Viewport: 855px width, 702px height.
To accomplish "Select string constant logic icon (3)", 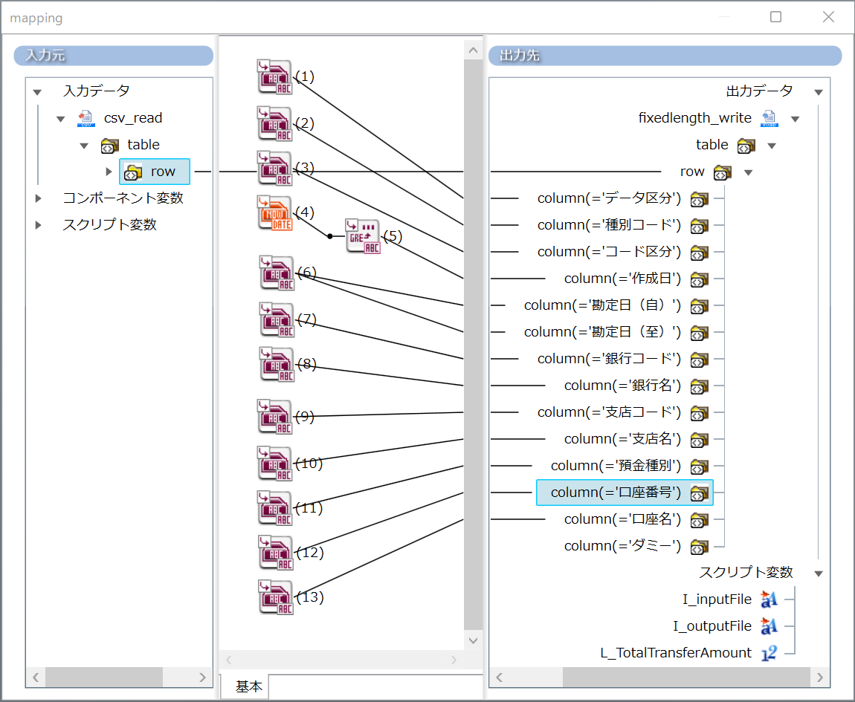I will pos(274,169).
